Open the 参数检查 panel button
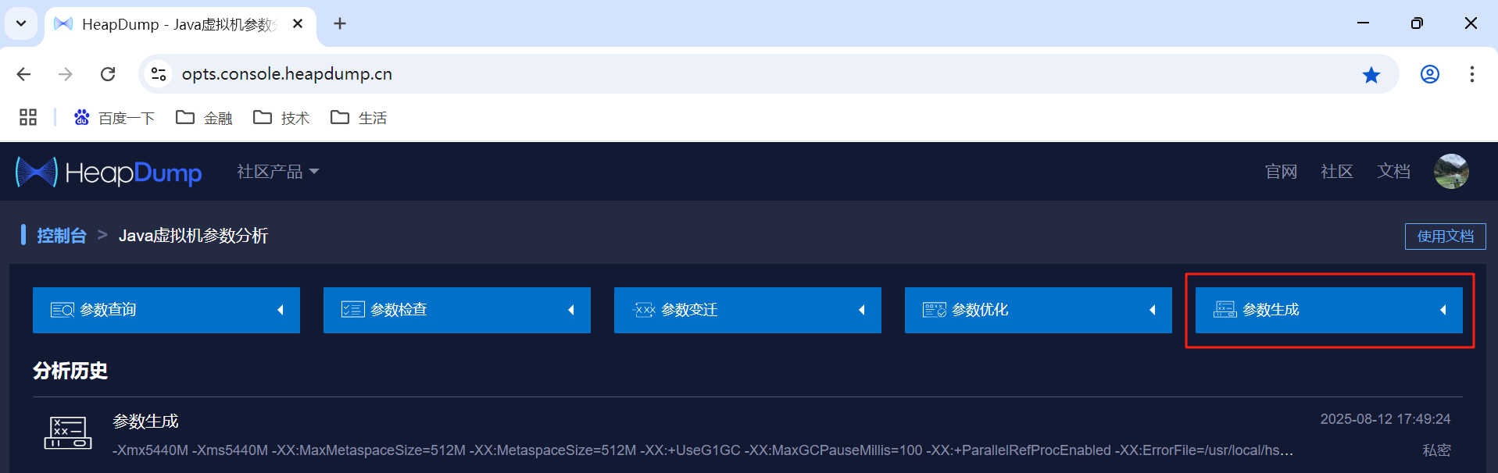Viewport: 1498px width, 473px height. click(x=457, y=310)
